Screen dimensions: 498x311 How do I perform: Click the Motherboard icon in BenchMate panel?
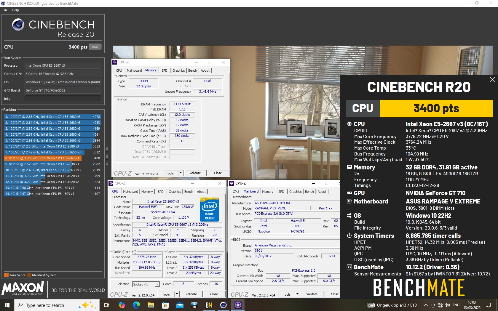click(x=349, y=201)
